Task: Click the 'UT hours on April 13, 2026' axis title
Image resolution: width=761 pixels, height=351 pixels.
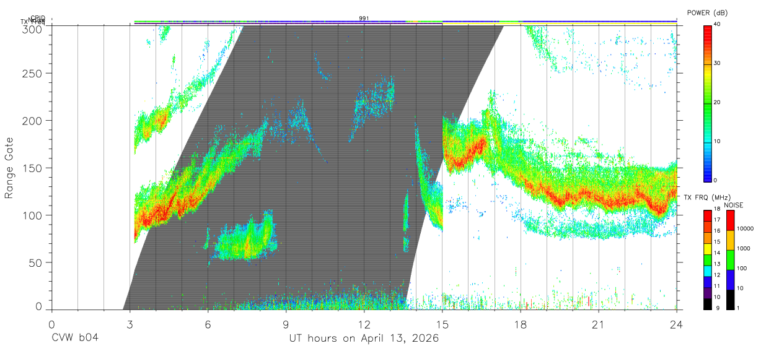Action: coord(364,339)
